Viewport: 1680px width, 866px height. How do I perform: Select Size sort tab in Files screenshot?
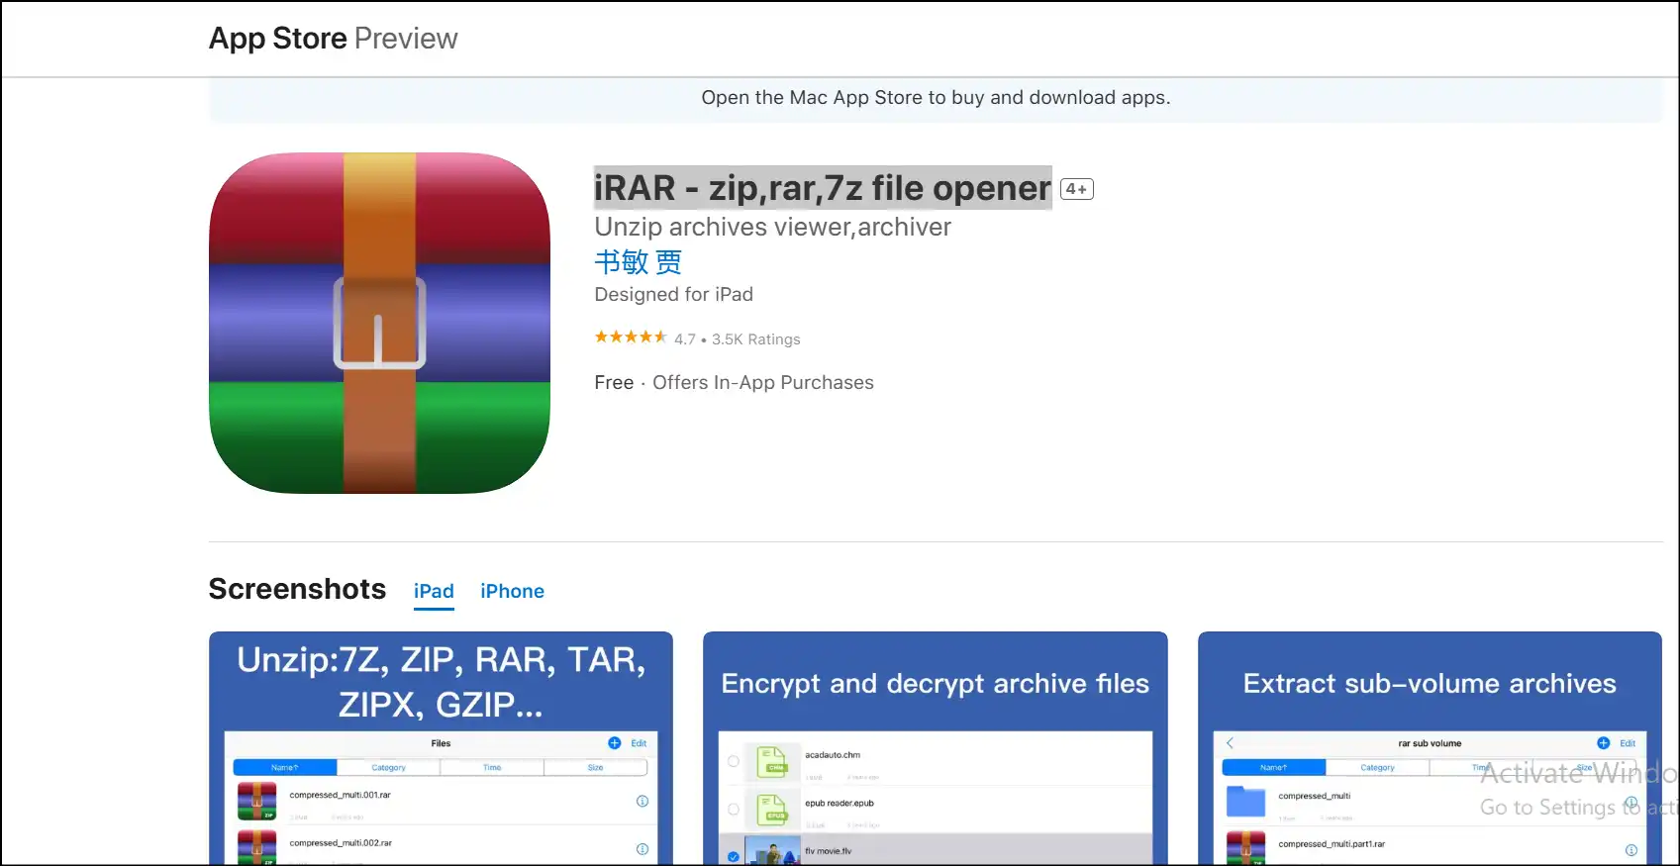(x=596, y=768)
